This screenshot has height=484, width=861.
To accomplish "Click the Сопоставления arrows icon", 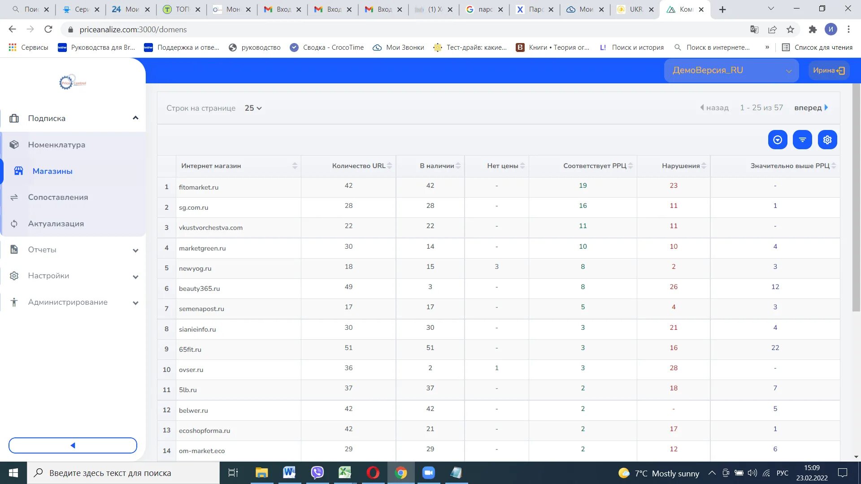I will pos(14,197).
